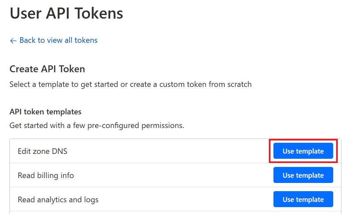Image resolution: width=344 pixels, height=214 pixels.
Task: Click empty space in Edit zone DNS row
Action: pos(163,151)
